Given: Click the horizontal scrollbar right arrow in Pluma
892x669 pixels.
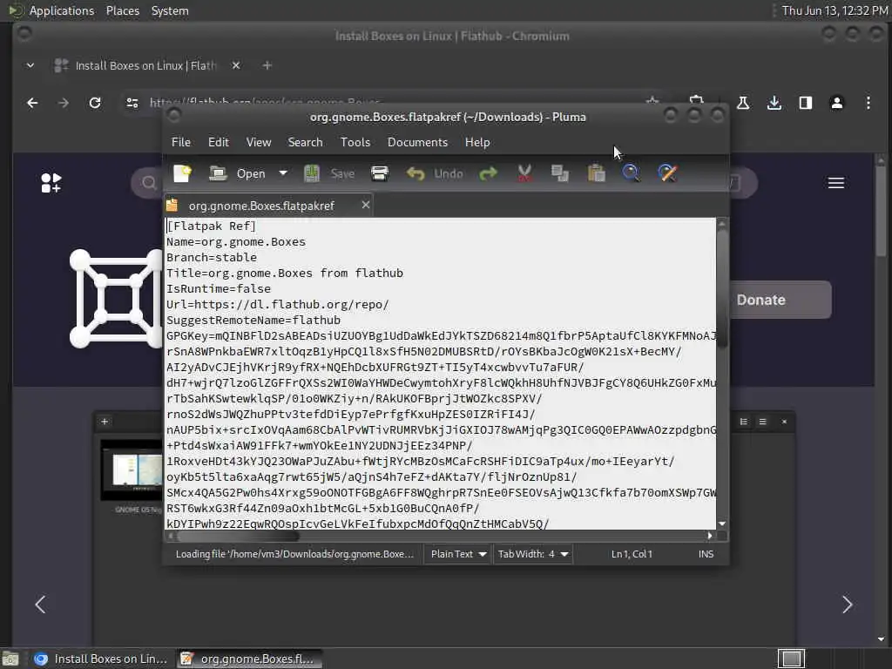Looking at the screenshot, I should [709, 536].
